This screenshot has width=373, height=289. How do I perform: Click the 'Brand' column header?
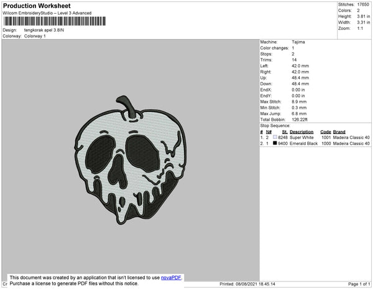pyautogui.click(x=339, y=132)
